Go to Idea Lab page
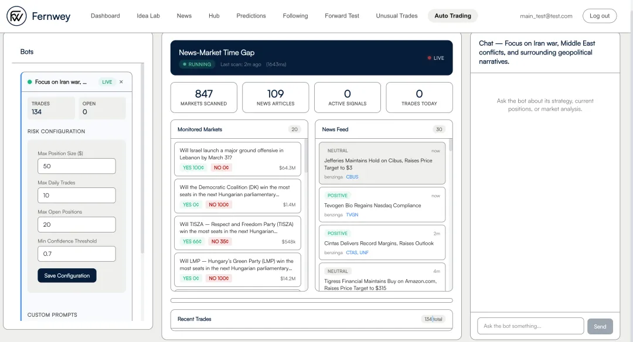The width and height of the screenshot is (633, 342). [x=148, y=16]
